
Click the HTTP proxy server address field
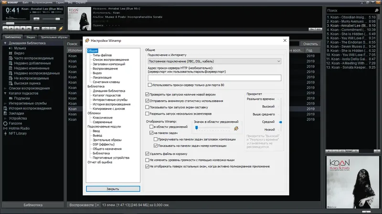pos(214,78)
